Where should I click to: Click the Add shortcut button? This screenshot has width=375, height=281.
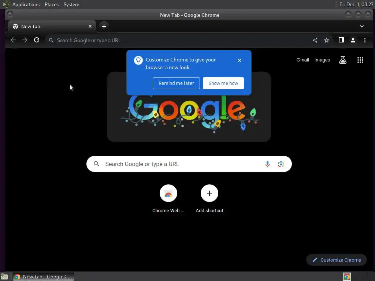[209, 199]
